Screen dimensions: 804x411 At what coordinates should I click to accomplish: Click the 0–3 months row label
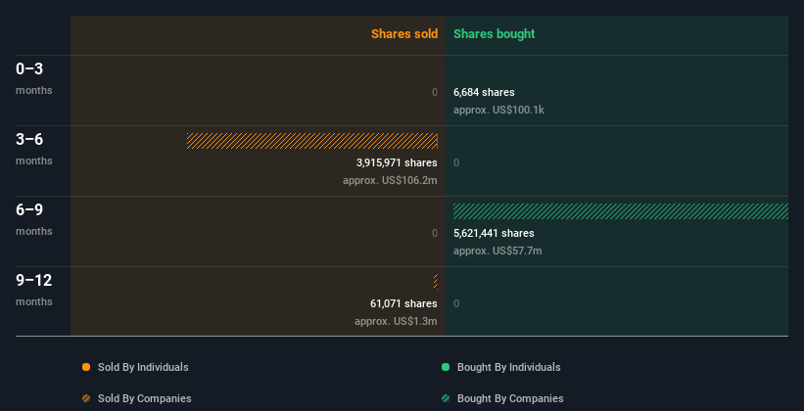click(x=34, y=78)
